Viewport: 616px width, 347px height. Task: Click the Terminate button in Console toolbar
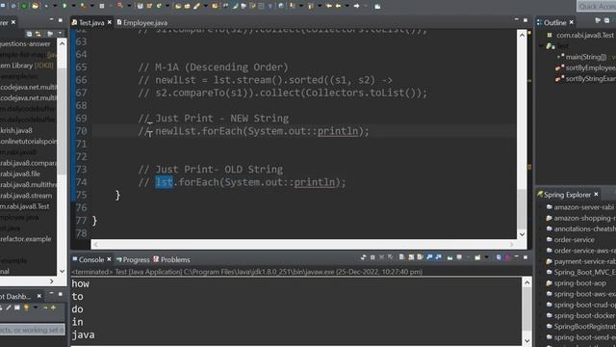[372, 257]
